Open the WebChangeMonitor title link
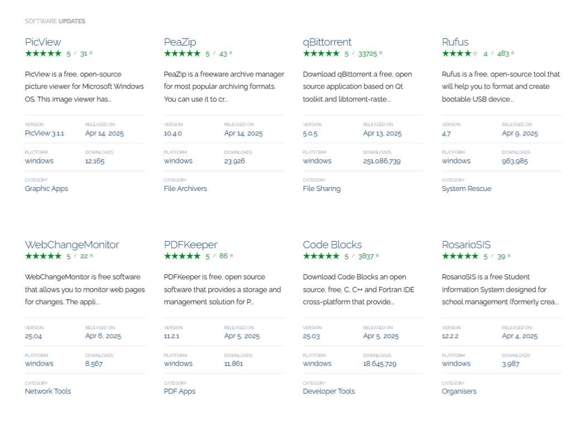The image size is (571, 437). pyautogui.click(x=71, y=244)
